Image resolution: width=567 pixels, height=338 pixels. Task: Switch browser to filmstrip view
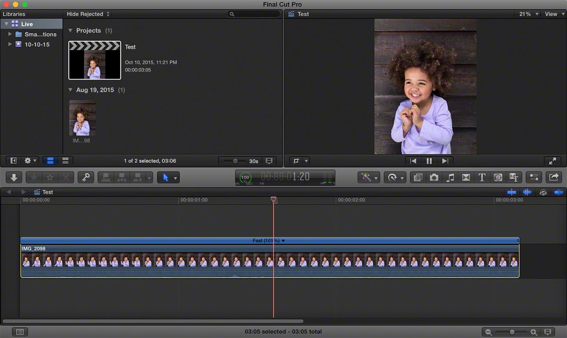pos(50,161)
